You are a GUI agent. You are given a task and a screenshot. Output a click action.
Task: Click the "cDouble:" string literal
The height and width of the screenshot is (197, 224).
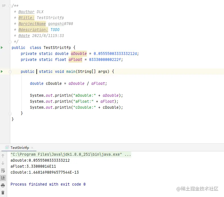(85, 107)
